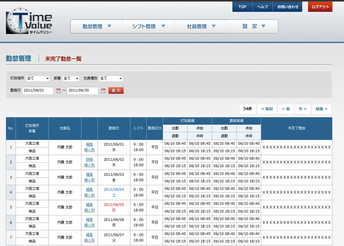Click 個人別 link in row 3
The width and height of the screenshot is (344, 246).
89,180
